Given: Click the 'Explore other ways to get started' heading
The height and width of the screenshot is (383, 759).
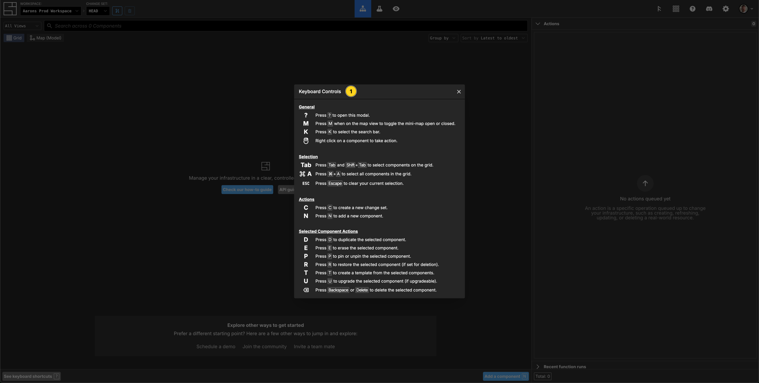Looking at the screenshot, I should click(265, 325).
